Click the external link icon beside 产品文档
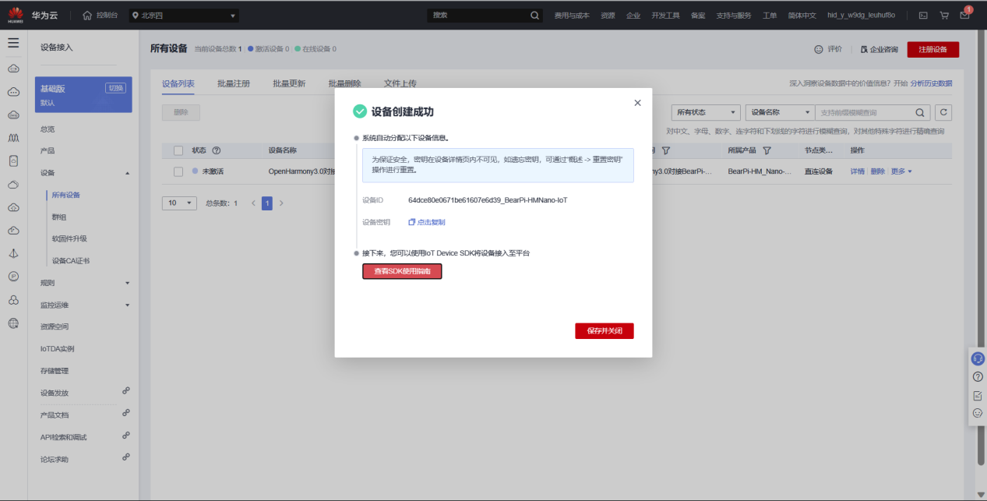 (126, 412)
